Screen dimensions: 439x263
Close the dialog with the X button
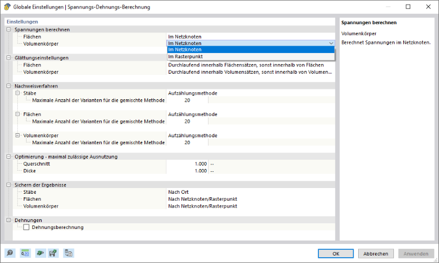[x=429, y=7]
